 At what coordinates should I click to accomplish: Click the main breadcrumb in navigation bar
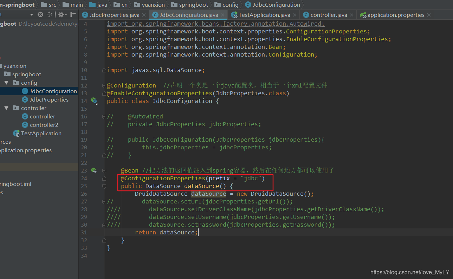click(x=73, y=5)
